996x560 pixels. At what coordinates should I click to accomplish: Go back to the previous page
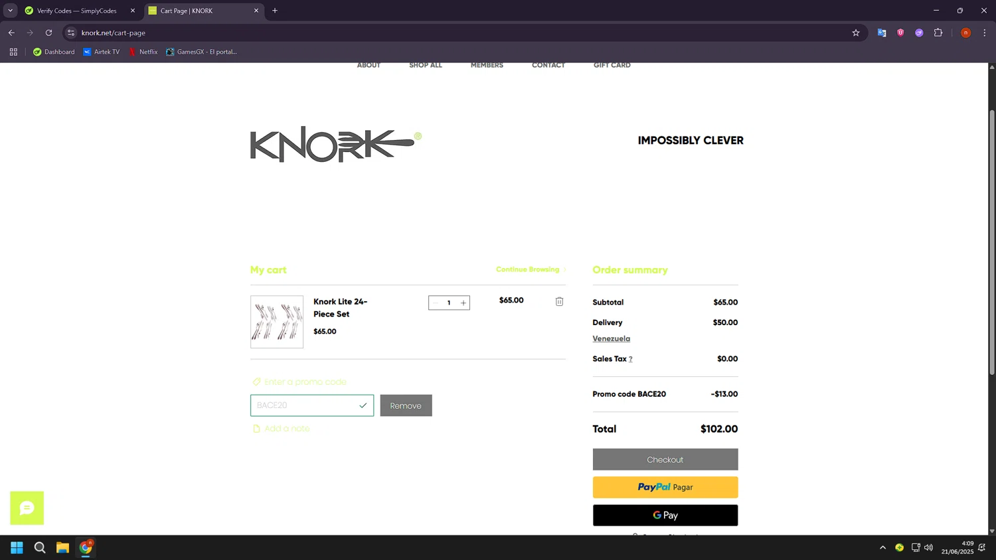(x=11, y=33)
